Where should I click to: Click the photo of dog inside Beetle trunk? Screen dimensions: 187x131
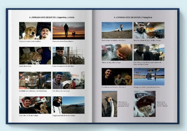pos(144,104)
